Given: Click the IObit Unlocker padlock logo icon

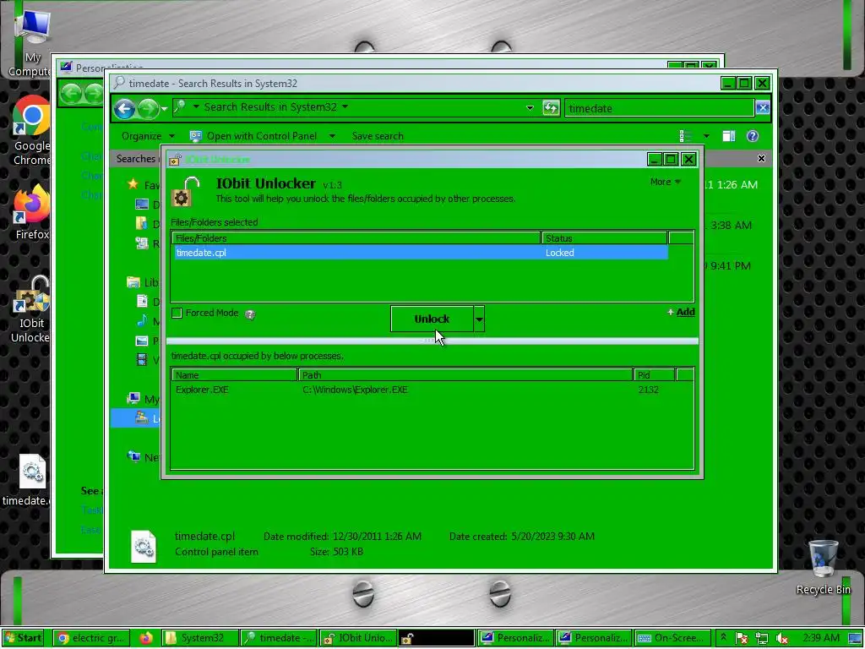Looking at the screenshot, I should click(x=185, y=192).
